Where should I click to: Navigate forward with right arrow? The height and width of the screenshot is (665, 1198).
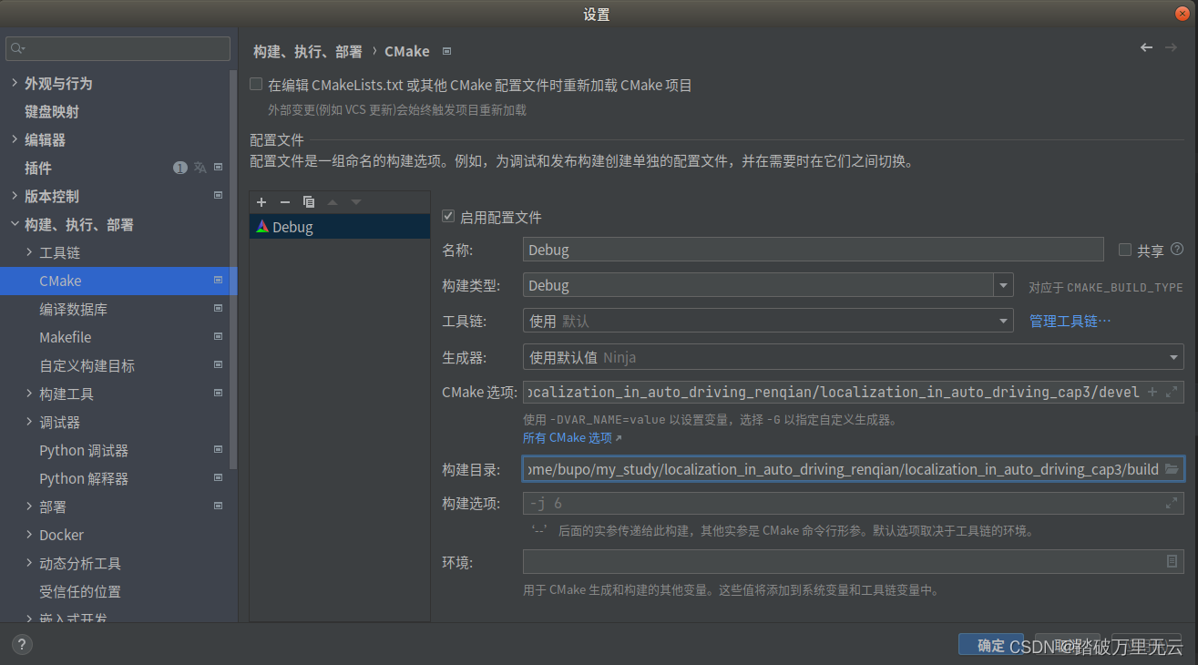(x=1171, y=47)
